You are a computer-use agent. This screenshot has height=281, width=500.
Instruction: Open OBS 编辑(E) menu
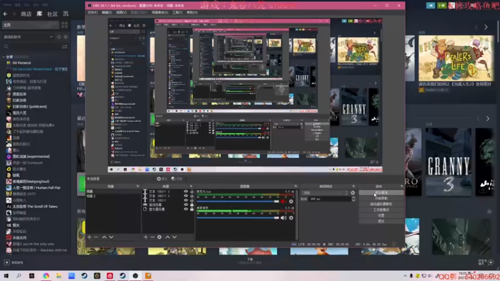coord(106,12)
